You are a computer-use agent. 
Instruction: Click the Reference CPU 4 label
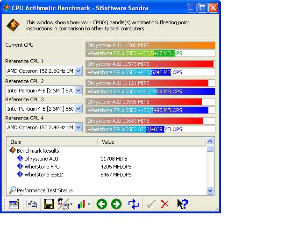[x=24, y=118]
